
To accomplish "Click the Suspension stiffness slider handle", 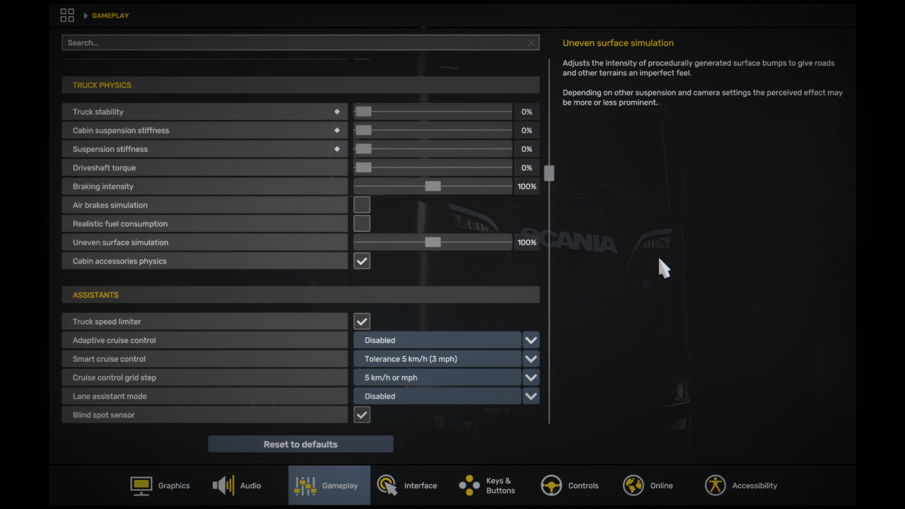I will (x=363, y=149).
